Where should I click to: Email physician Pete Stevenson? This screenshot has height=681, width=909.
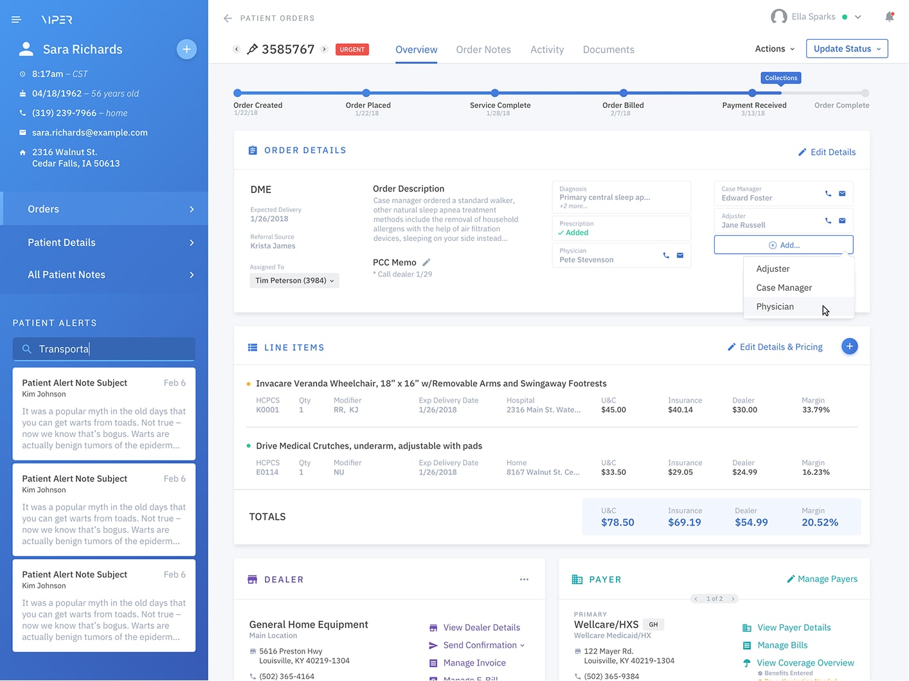pyautogui.click(x=680, y=255)
